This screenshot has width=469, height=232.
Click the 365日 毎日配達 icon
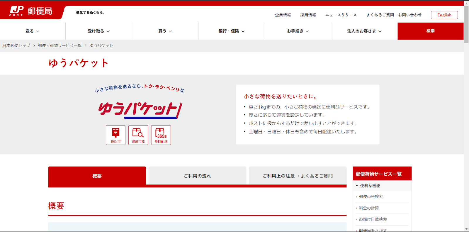click(161, 135)
